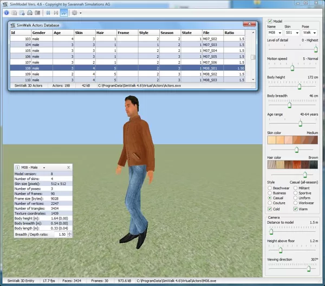Click the step-forward playback icon
325x286 pixels.
56,13
